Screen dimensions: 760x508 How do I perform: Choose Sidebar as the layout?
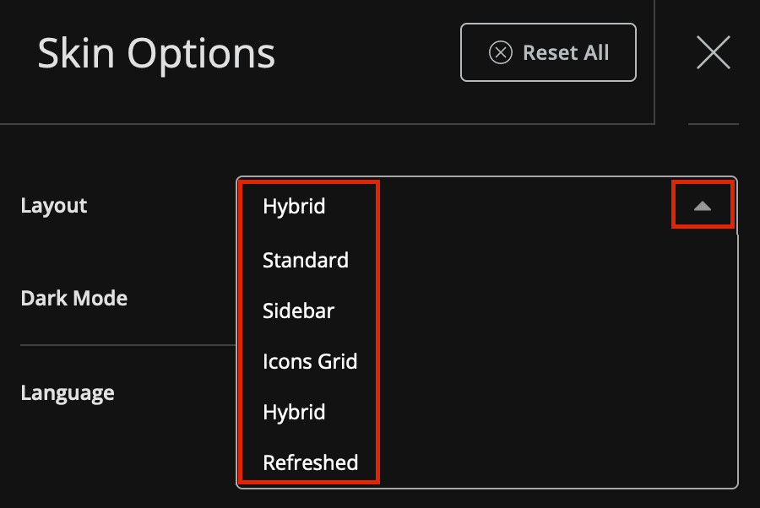pyautogui.click(x=298, y=311)
